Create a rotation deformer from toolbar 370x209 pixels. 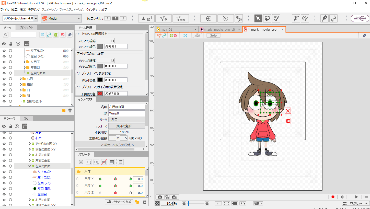(225, 18)
